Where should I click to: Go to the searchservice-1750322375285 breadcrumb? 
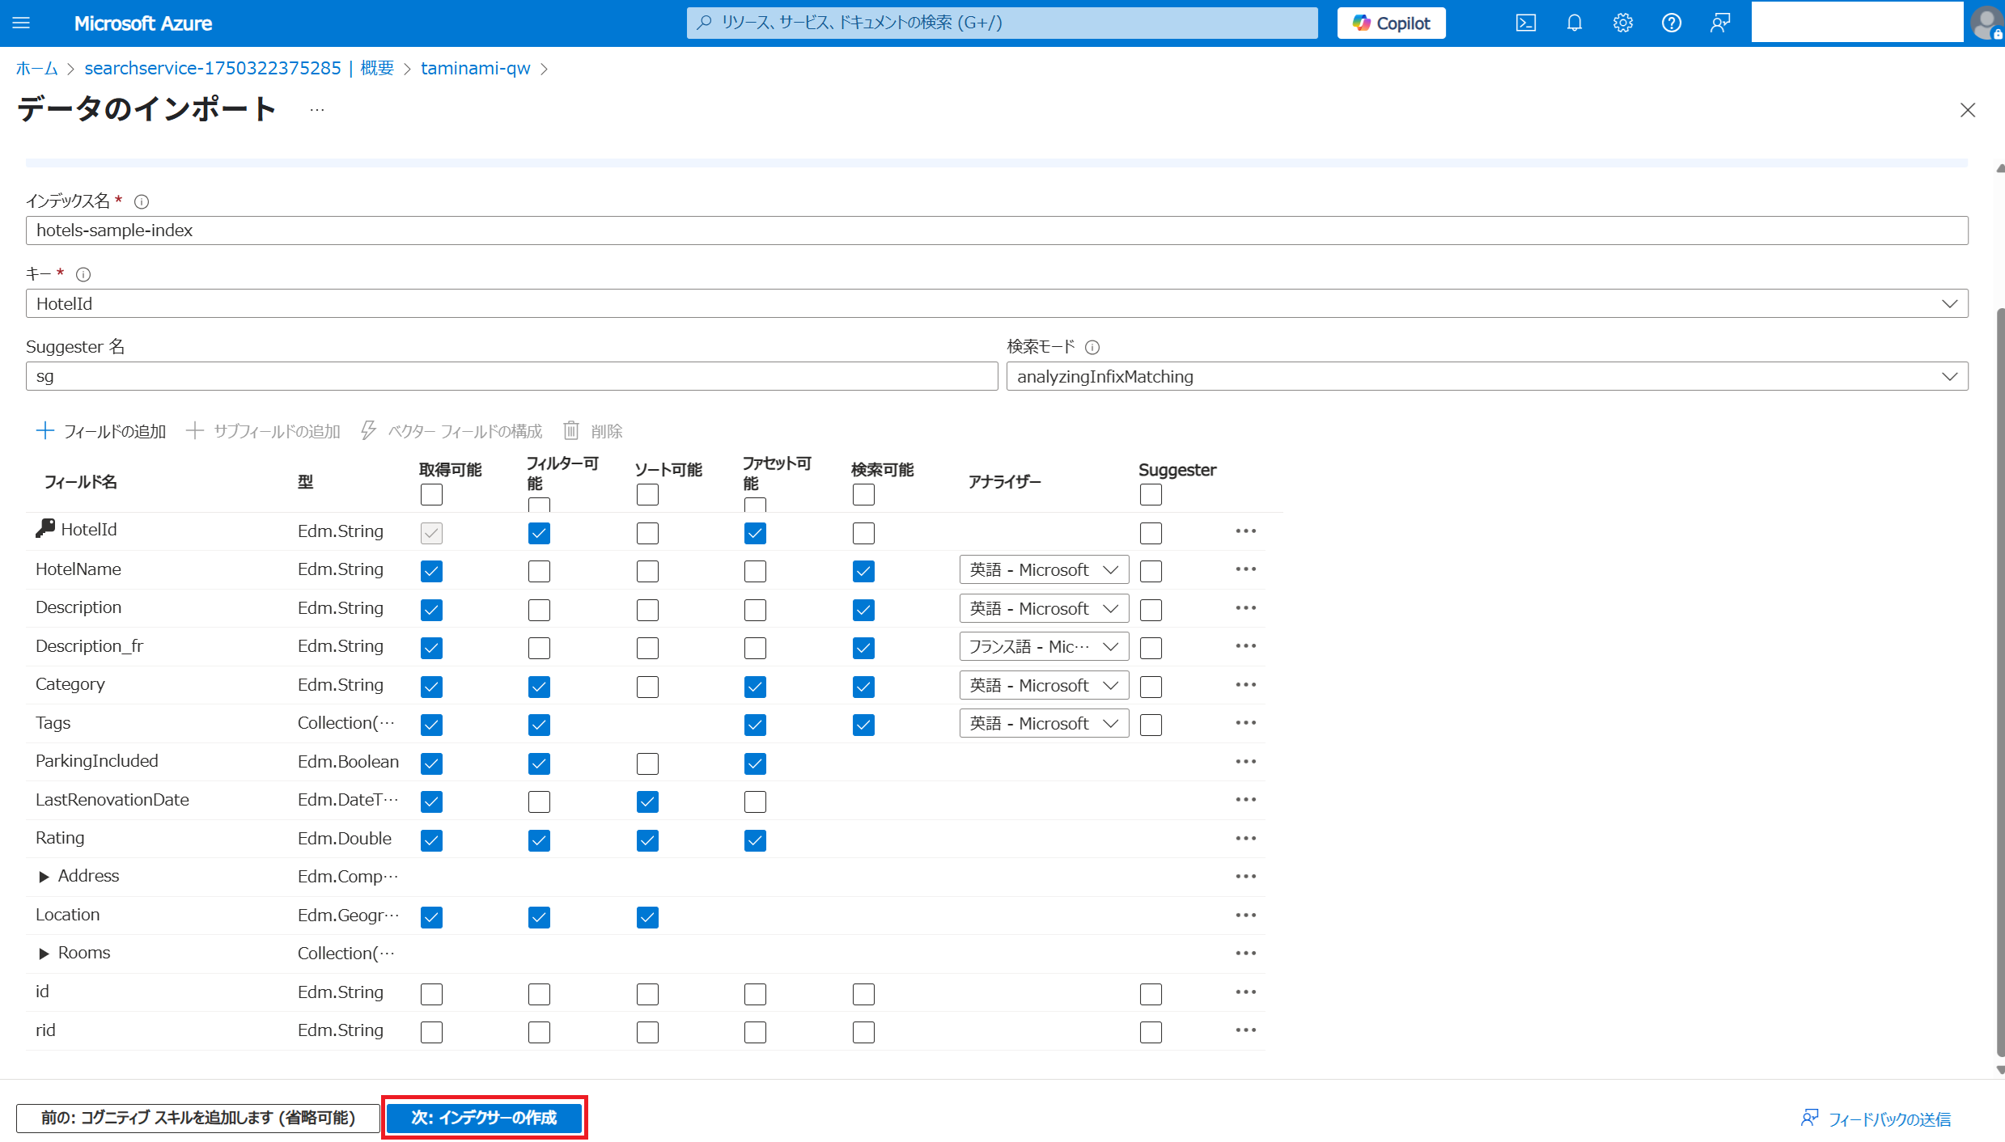coord(213,69)
